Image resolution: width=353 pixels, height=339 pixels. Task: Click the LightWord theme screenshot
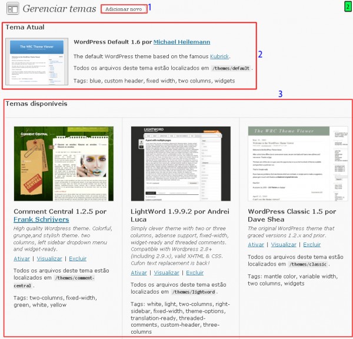(181, 164)
